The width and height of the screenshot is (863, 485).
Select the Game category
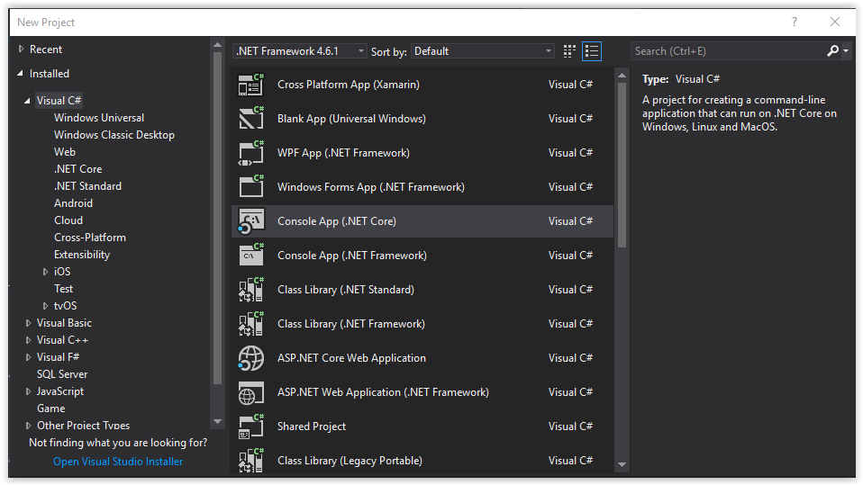click(x=50, y=409)
